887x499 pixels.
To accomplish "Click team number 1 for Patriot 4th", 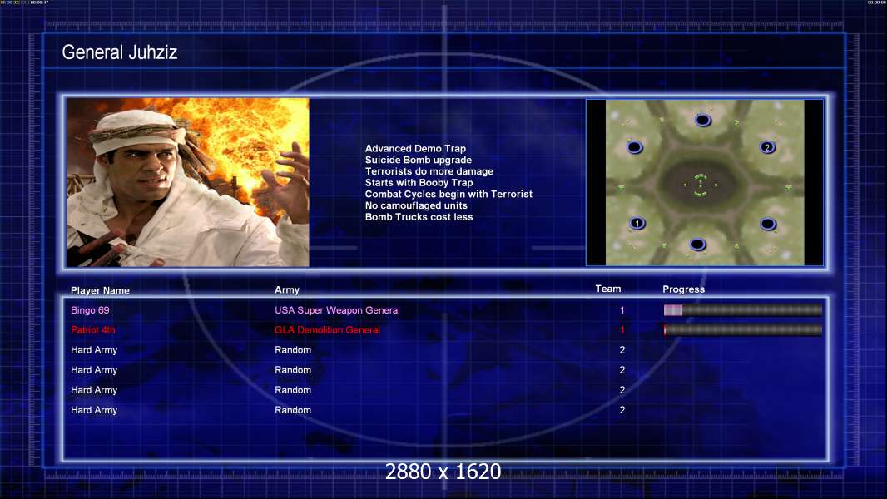I will (622, 330).
